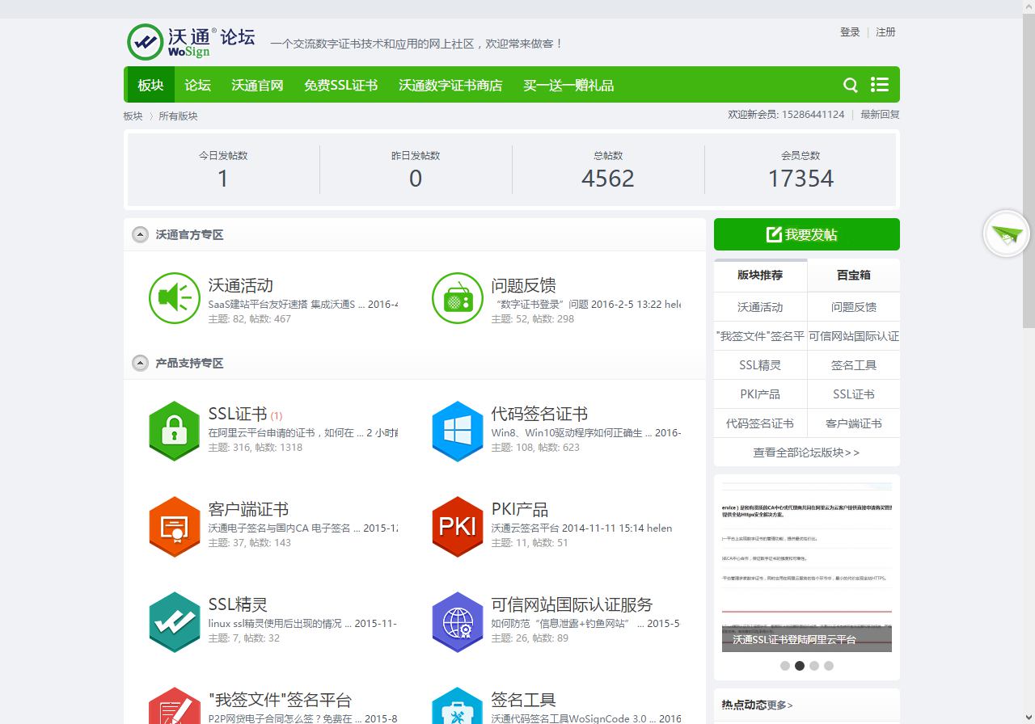Open the search magnifier icon
The image size is (1035, 724).
click(851, 85)
